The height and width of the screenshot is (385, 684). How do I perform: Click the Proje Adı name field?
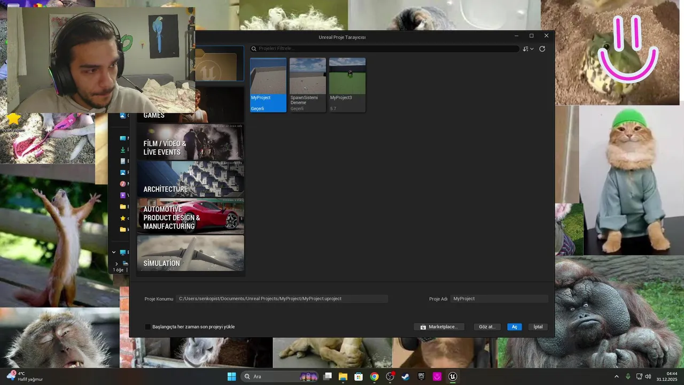(499, 299)
